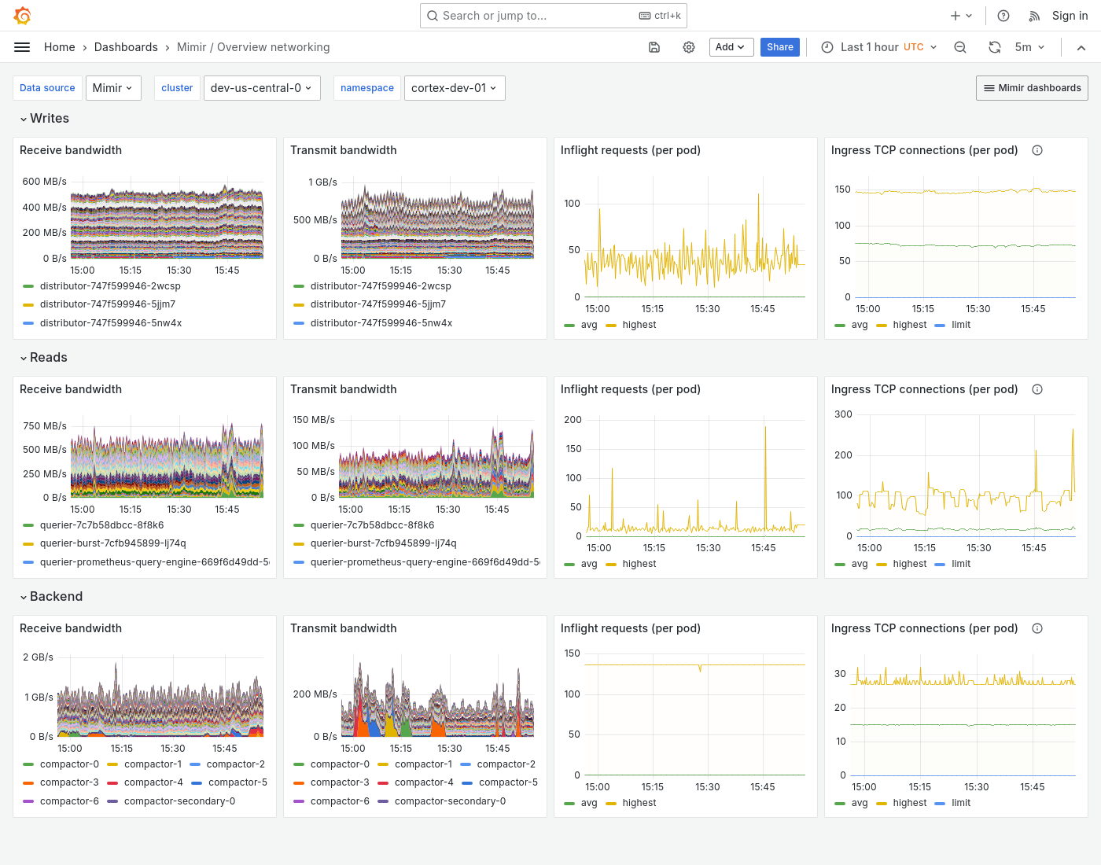The image size is (1101, 865).
Task: Open the dashboard settings gear
Action: click(x=689, y=47)
